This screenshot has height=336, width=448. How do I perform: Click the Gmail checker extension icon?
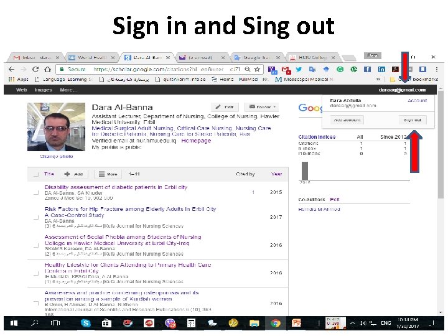(x=286, y=70)
